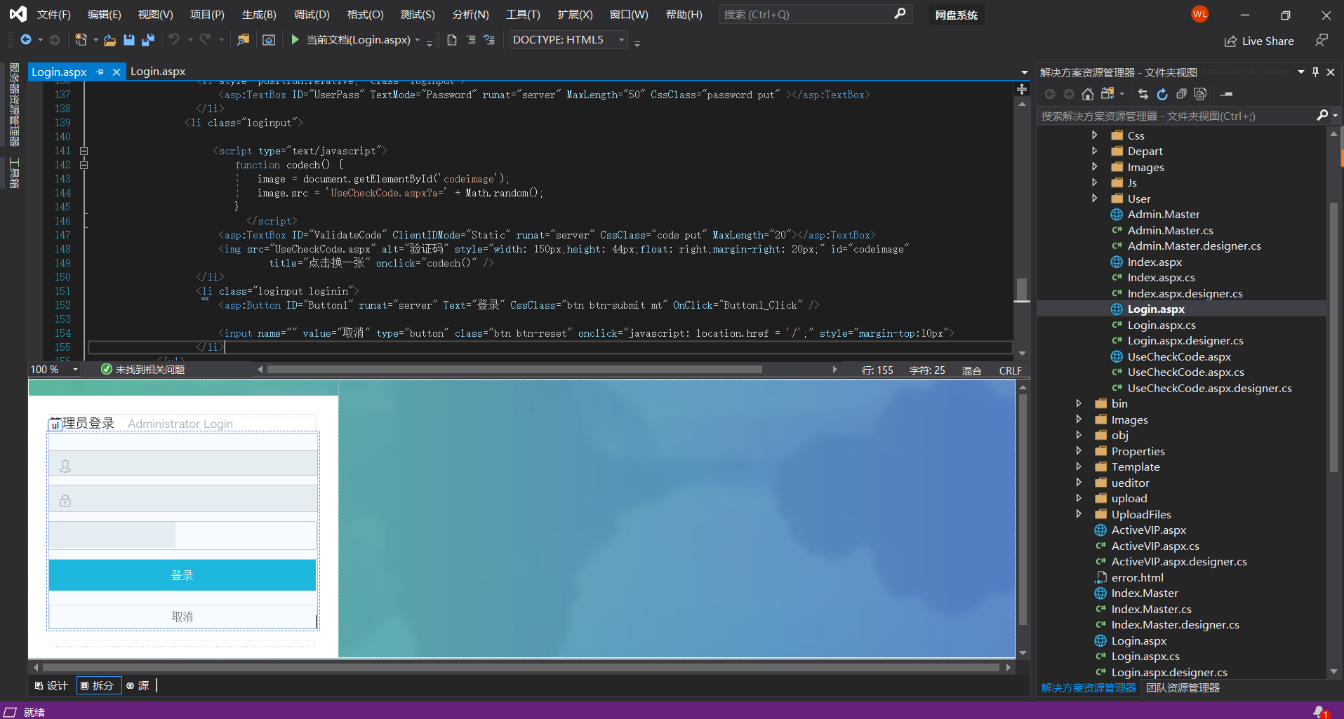Collapse the script block at line 141

point(84,151)
